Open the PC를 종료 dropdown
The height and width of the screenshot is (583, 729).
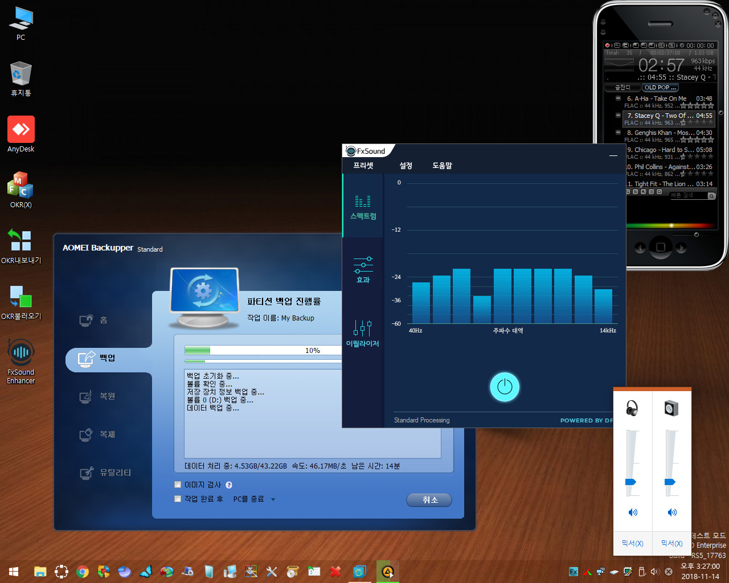pos(254,499)
